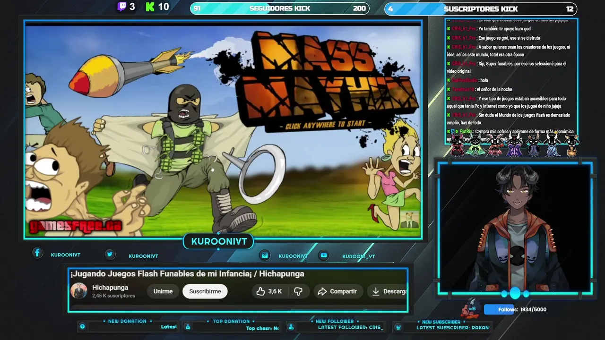Click the KUROONI_VT YouTube handle text
Viewport: 605px width, 340px height.
[x=359, y=256]
